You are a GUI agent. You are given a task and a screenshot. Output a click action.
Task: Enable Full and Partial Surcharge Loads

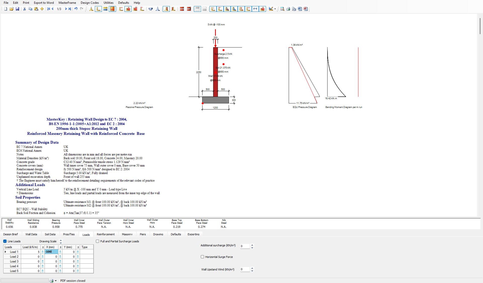click(x=98, y=241)
